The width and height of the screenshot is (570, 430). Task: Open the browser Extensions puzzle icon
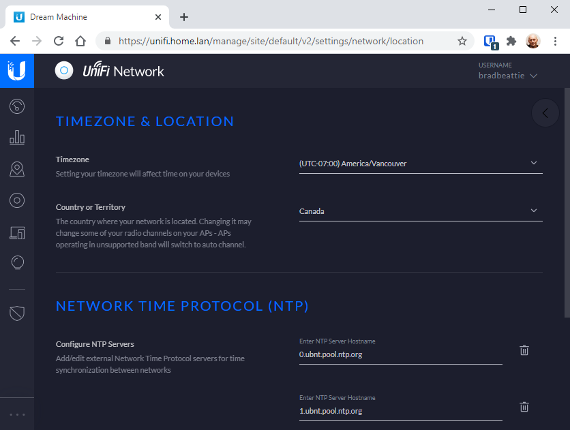click(x=511, y=41)
